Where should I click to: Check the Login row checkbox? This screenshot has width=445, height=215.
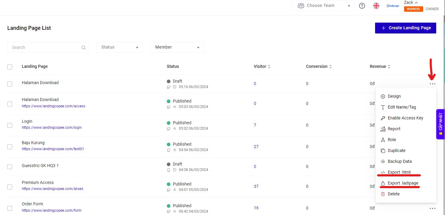[x=10, y=125]
